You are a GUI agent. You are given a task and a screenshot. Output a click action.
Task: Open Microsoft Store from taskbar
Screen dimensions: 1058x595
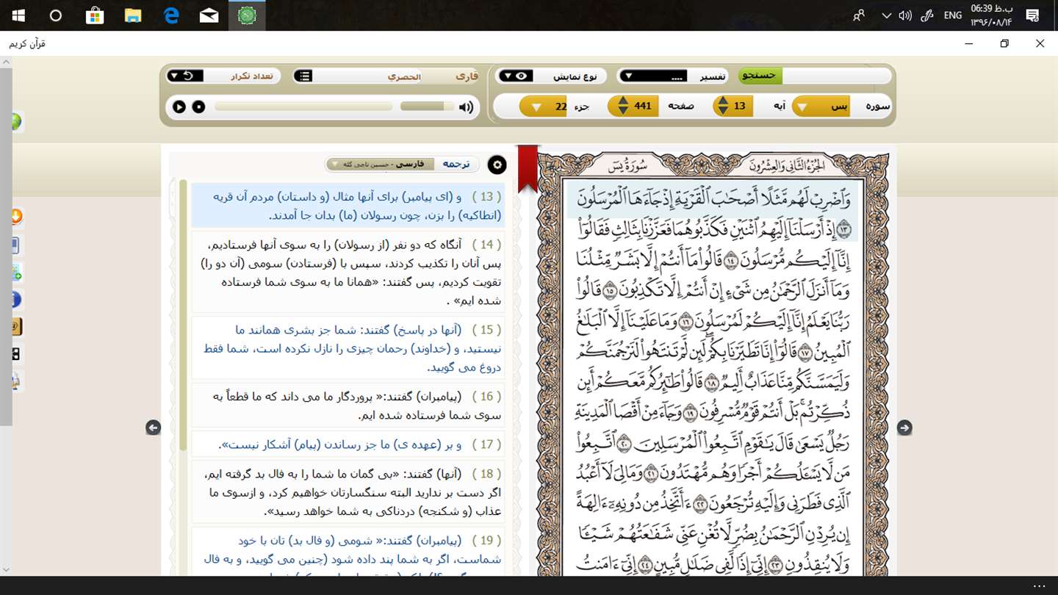95,15
